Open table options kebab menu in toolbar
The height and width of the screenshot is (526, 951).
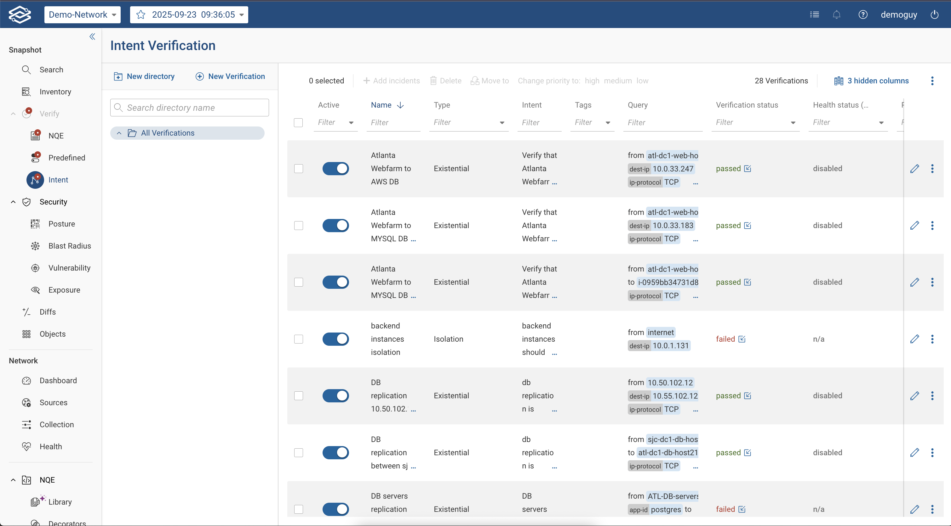(x=932, y=81)
